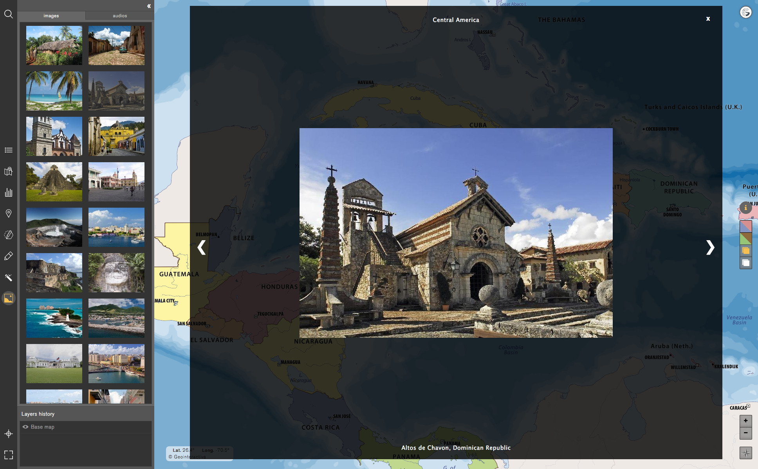Open the search tool in left sidebar
This screenshot has height=469, width=758.
[8, 14]
